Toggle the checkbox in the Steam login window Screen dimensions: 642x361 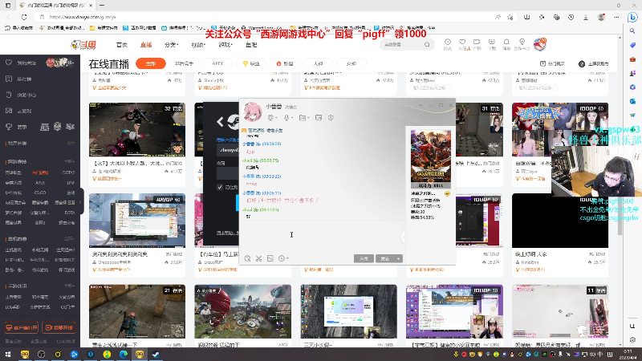tap(220, 187)
